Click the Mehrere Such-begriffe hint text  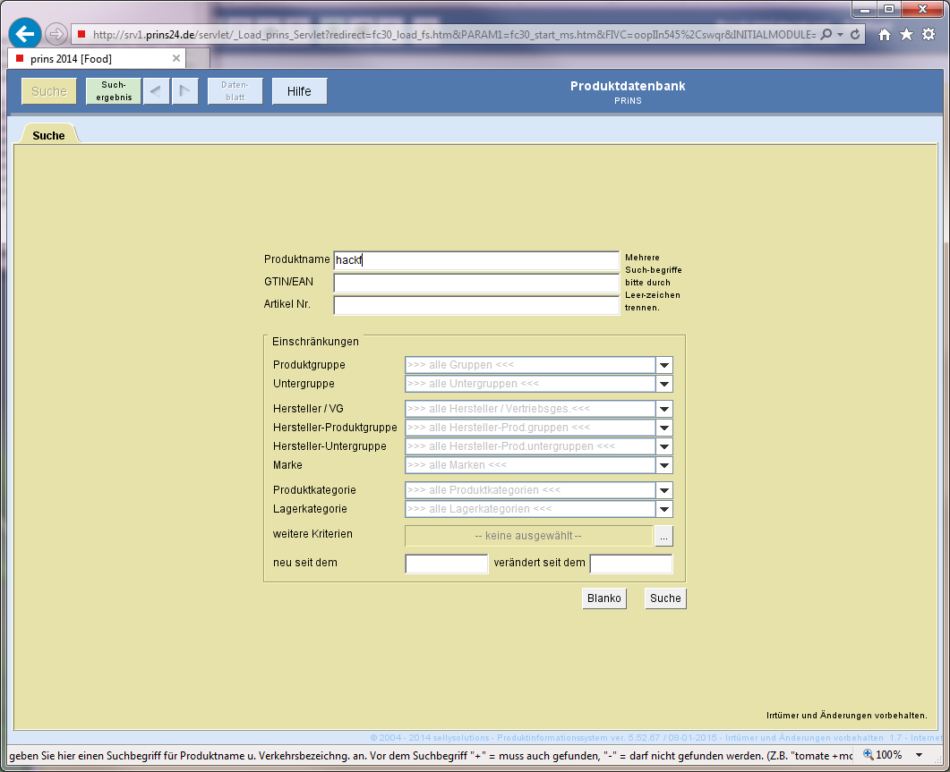[653, 282]
